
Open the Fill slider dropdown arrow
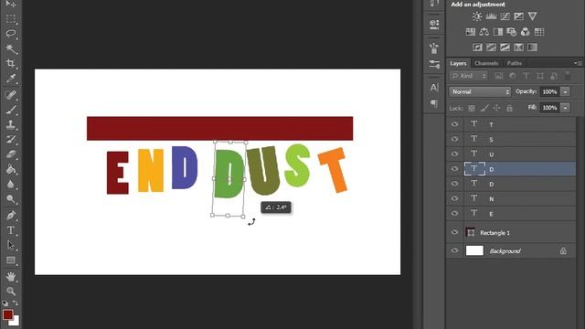pyautogui.click(x=566, y=108)
